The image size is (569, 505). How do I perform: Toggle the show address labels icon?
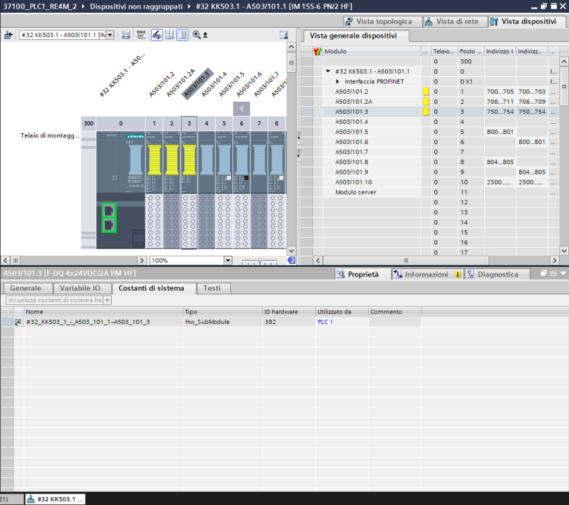point(141,35)
